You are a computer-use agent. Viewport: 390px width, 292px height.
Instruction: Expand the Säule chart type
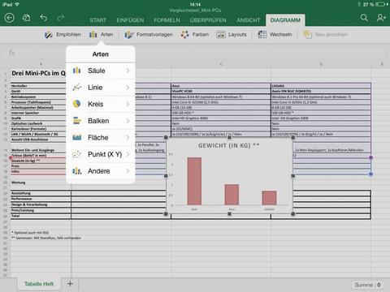pos(101,71)
